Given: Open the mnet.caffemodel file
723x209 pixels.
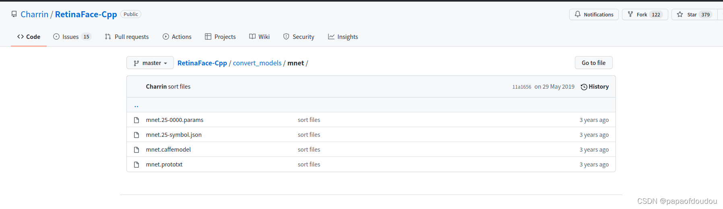Looking at the screenshot, I should coord(168,150).
